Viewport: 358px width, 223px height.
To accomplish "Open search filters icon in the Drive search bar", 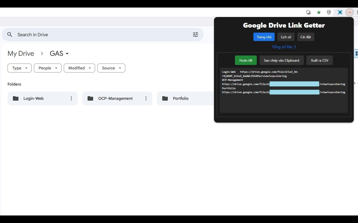I will pyautogui.click(x=195, y=34).
